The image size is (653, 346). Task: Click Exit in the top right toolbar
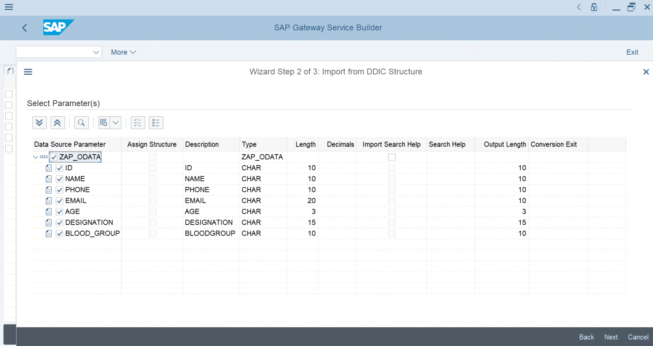pyautogui.click(x=632, y=52)
